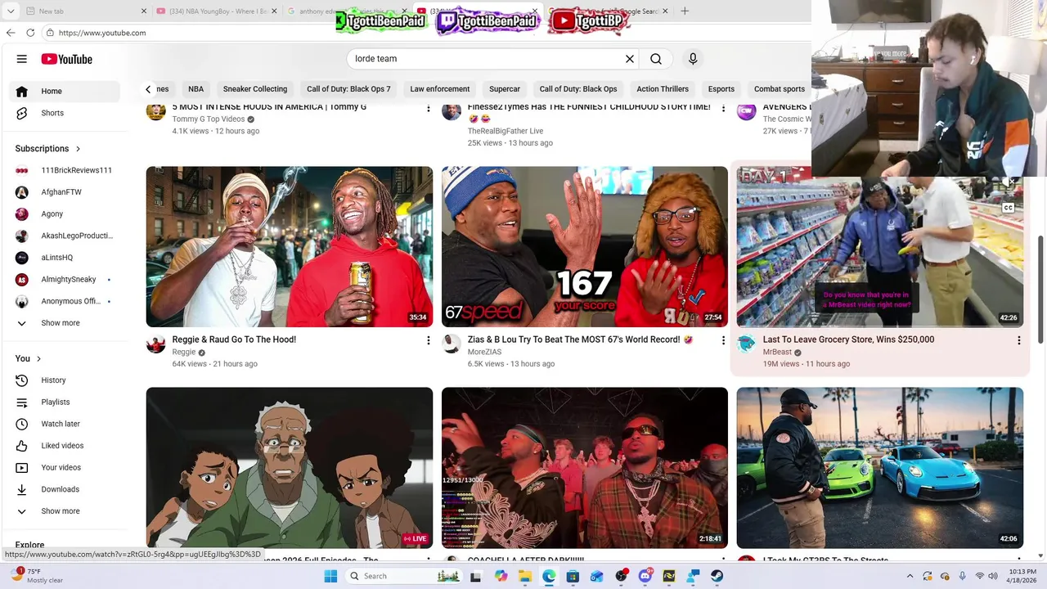Open Playlists in the sidebar
The width and height of the screenshot is (1047, 589).
point(64,402)
